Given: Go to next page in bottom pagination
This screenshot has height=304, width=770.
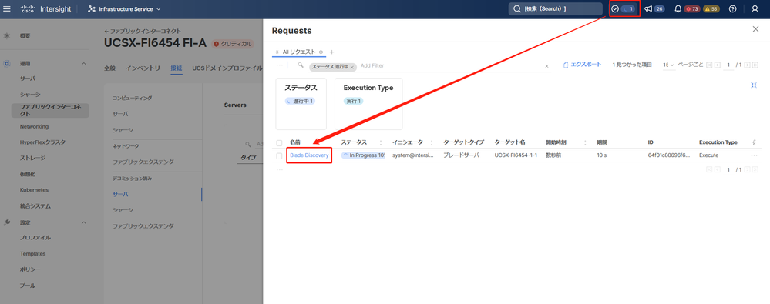Looking at the screenshot, I should point(748,169).
